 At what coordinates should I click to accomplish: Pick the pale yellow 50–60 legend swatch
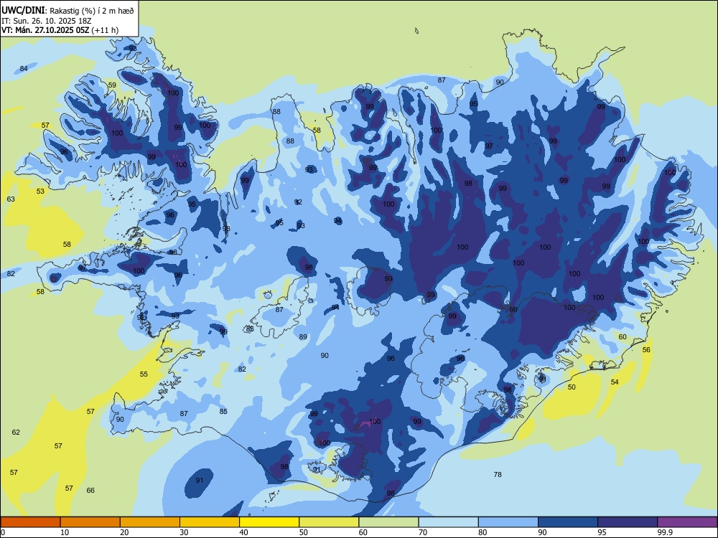point(329,522)
